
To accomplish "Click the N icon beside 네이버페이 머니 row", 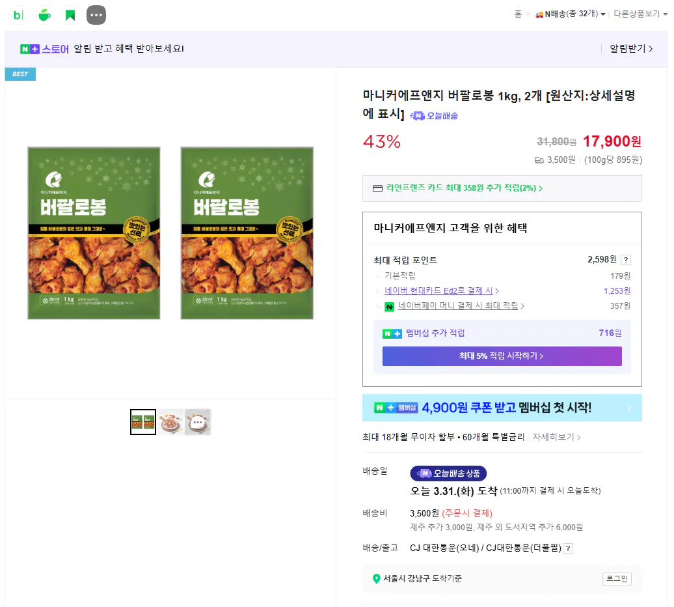I will point(388,305).
